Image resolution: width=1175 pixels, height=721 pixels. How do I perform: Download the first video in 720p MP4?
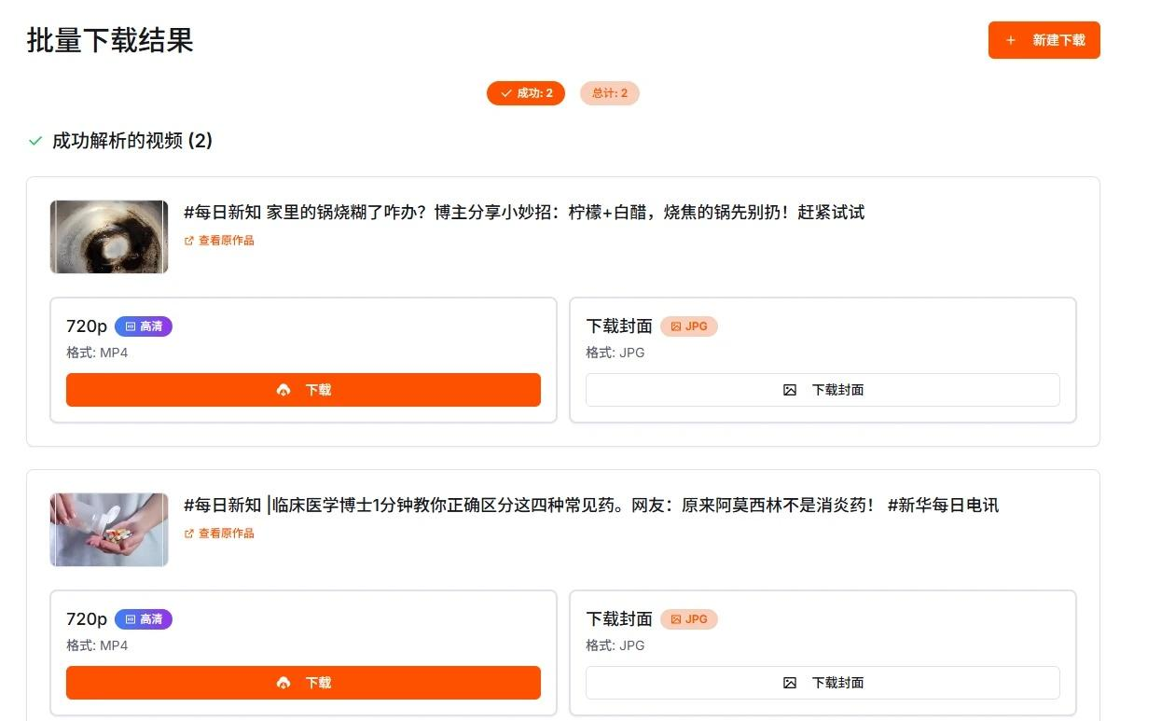[x=303, y=390]
